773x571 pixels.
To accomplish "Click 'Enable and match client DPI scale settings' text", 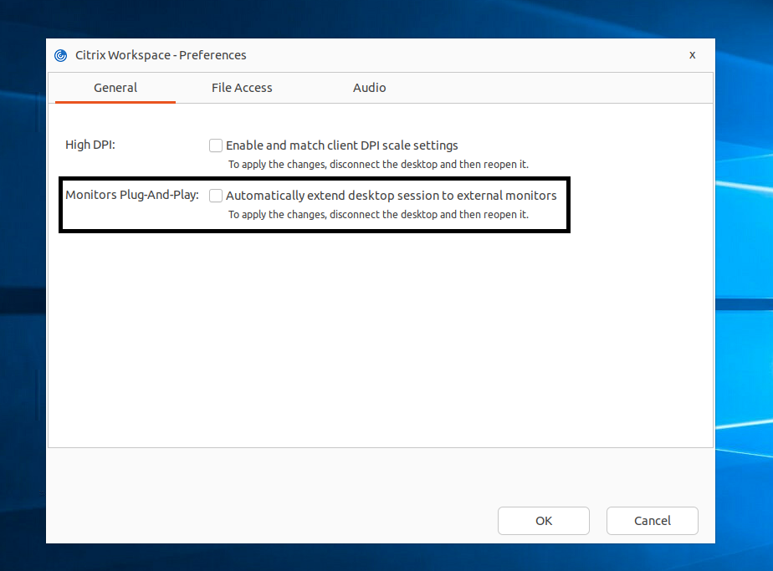I will pyautogui.click(x=341, y=145).
